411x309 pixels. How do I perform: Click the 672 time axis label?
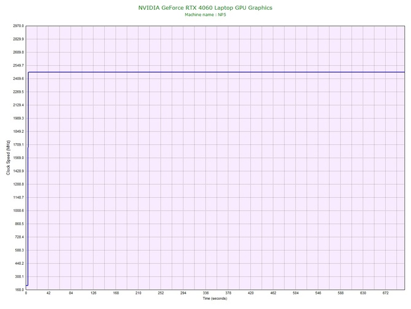click(x=386, y=293)
